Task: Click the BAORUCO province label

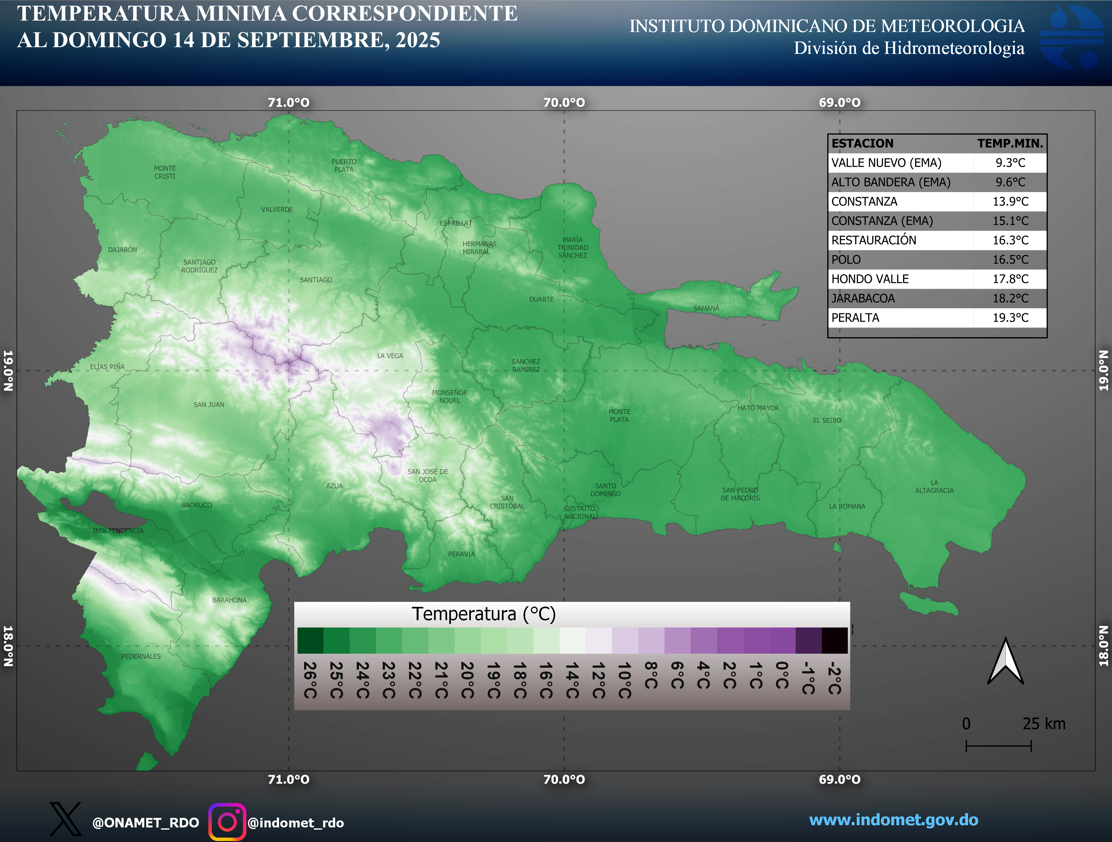Action: [x=197, y=505]
